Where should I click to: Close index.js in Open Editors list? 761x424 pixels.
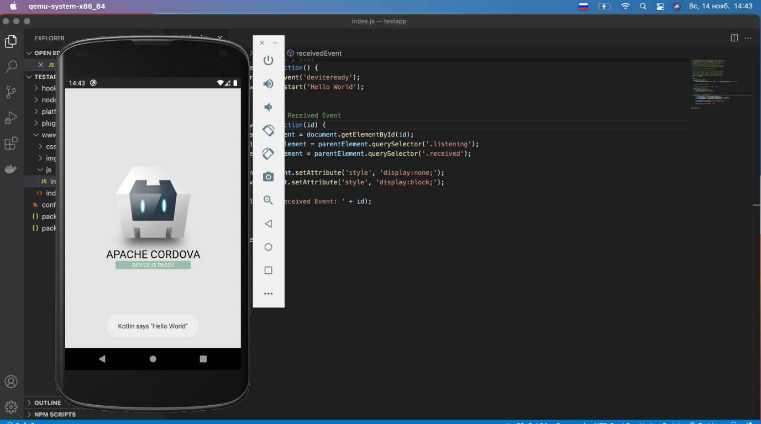[x=40, y=65]
